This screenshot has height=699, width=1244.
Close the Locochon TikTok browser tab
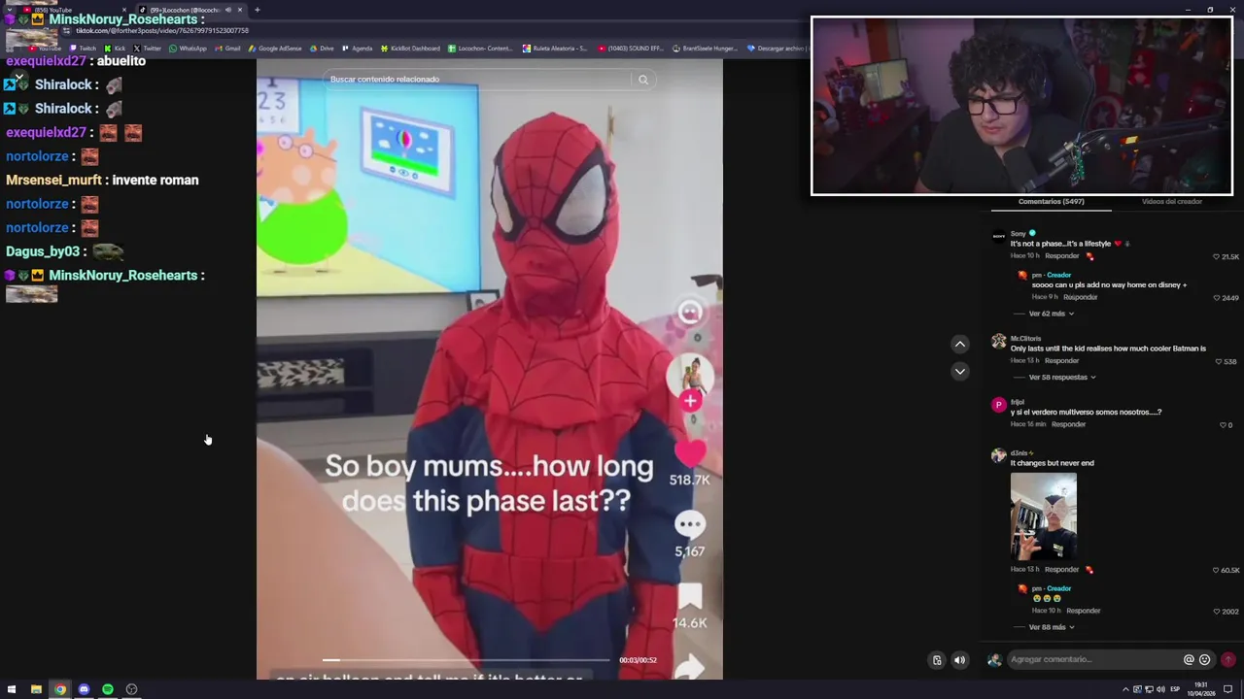[x=240, y=10]
